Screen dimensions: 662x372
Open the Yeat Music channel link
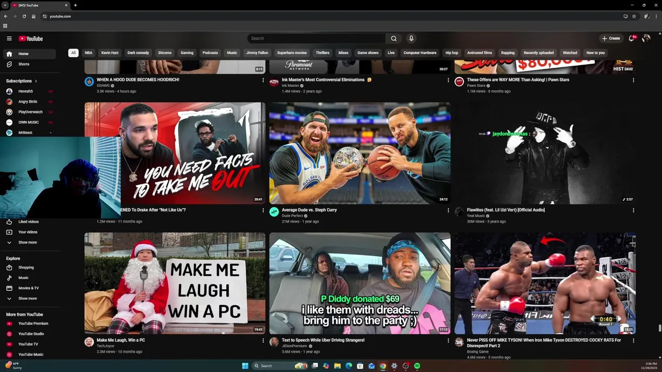[476, 216]
